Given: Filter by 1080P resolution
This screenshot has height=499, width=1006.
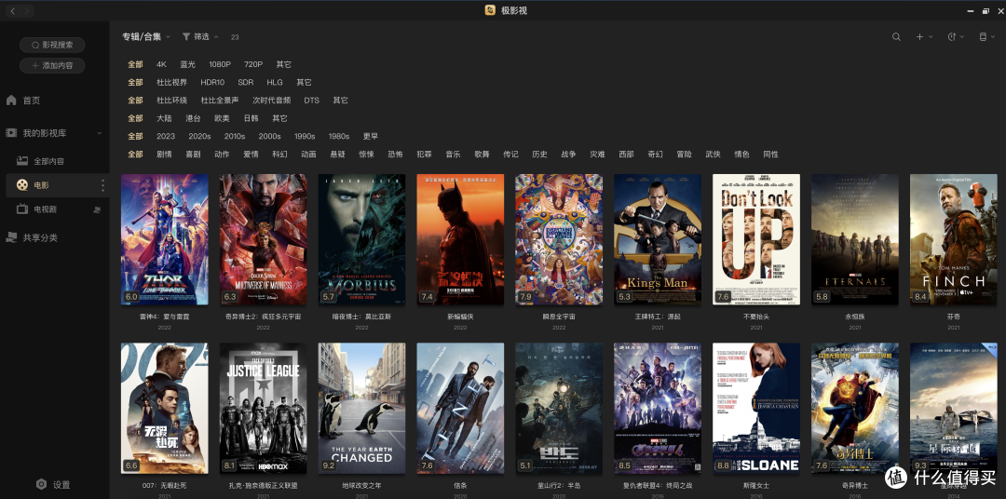Looking at the screenshot, I should [x=220, y=64].
